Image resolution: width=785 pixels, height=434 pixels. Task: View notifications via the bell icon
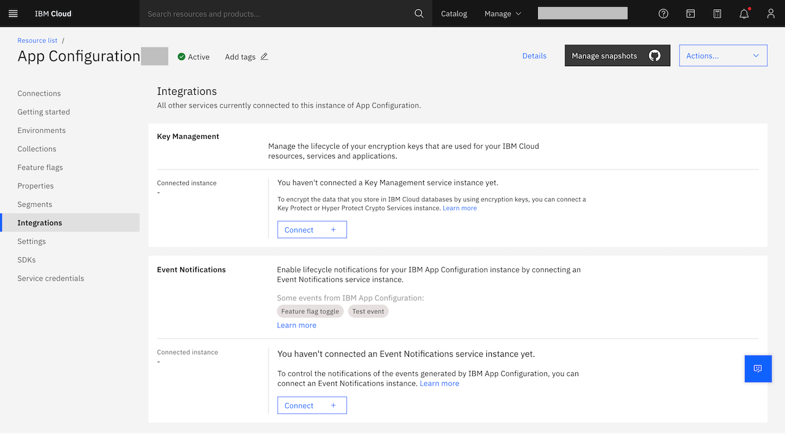click(x=744, y=13)
